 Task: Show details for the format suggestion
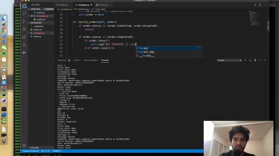pos(199,48)
